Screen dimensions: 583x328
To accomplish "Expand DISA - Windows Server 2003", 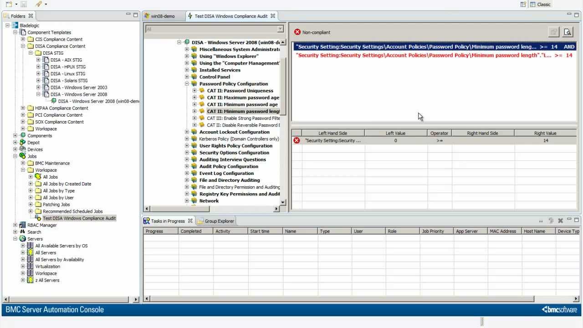I will pos(38,87).
